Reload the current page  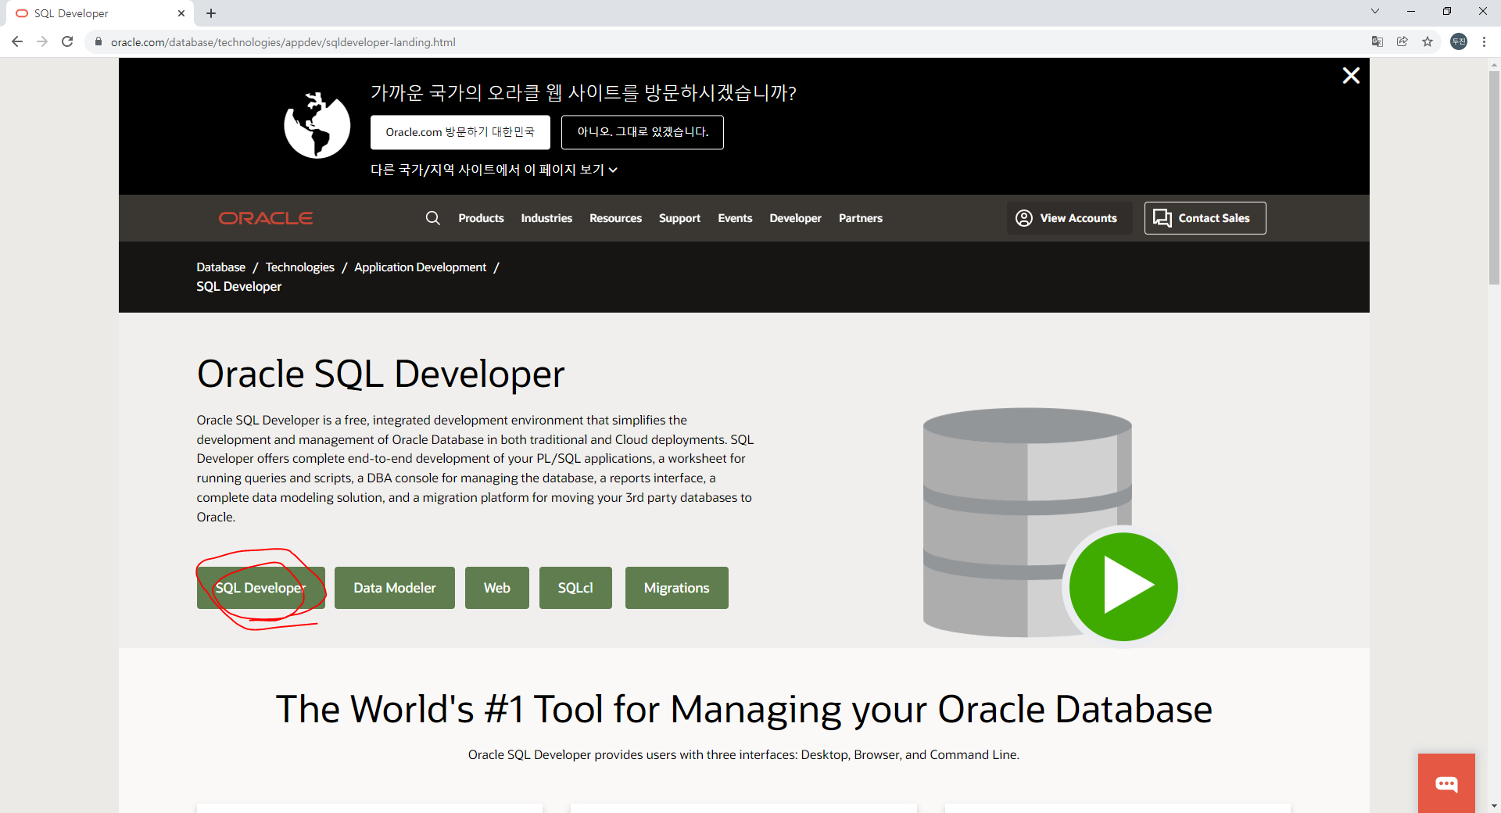[67, 41]
